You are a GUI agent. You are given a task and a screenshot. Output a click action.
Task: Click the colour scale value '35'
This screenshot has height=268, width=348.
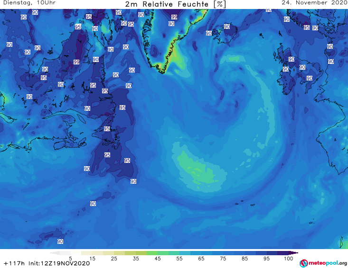coord(136,258)
